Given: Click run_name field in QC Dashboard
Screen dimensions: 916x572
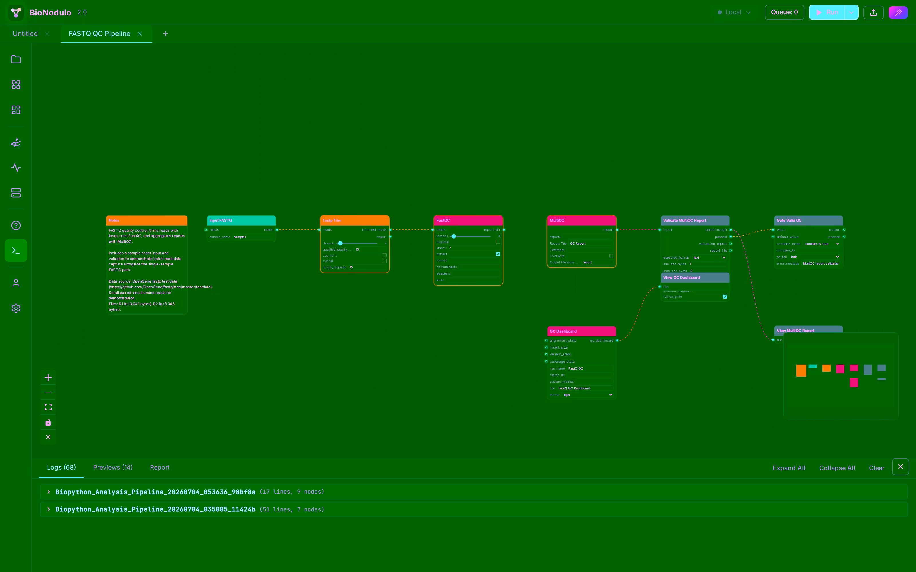Looking at the screenshot, I should (x=590, y=368).
